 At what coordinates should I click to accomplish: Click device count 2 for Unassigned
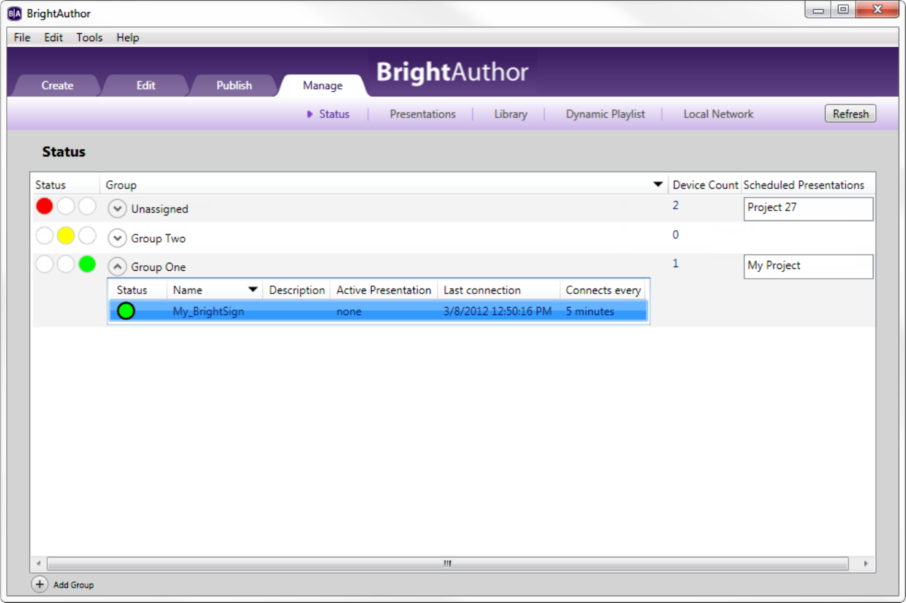pyautogui.click(x=676, y=205)
